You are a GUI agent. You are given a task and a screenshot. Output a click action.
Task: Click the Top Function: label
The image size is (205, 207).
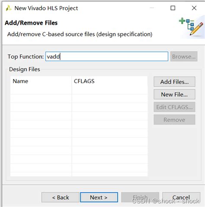pos(26,57)
